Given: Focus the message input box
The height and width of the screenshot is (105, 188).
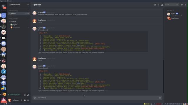Looking at the screenshot, I should point(97,98).
